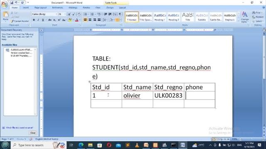Open the font size dropdown
Image resolution: width=266 pixels, height=149 pixels.
pos(65,14)
